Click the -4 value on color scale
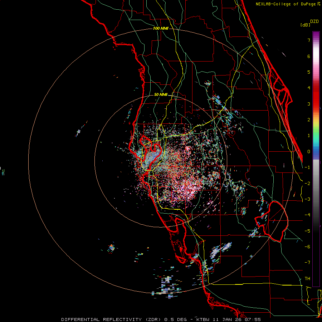This screenshot has width=322, height=322. click(x=307, y=215)
